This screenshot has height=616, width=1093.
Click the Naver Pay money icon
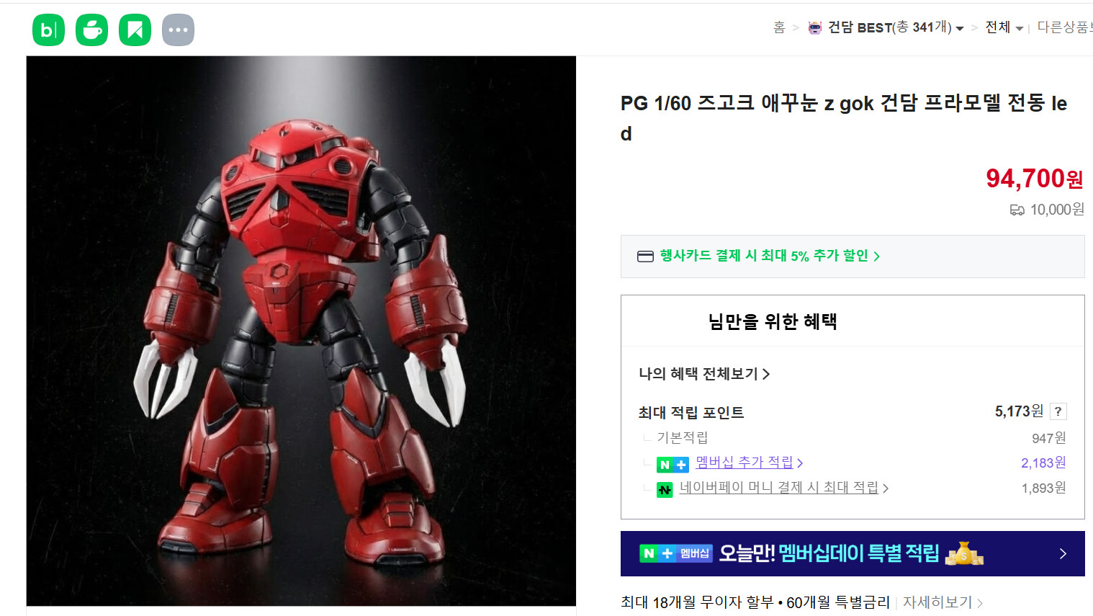[665, 490]
